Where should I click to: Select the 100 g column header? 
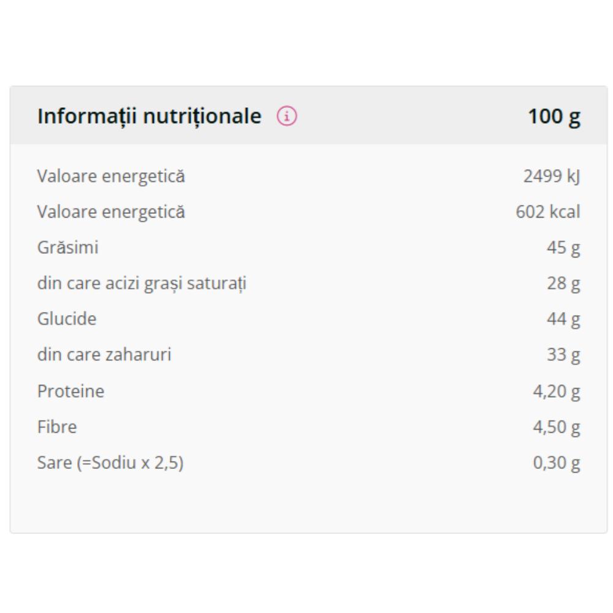coord(554,116)
